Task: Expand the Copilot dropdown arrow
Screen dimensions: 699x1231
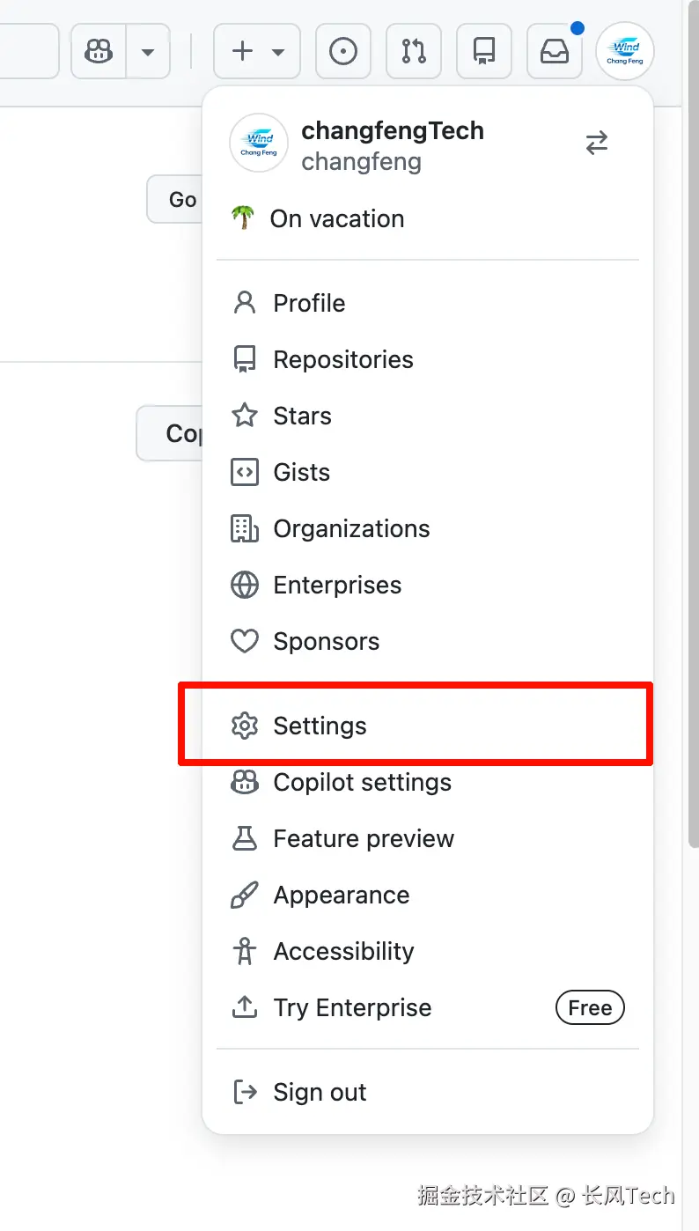Action: tap(148, 52)
